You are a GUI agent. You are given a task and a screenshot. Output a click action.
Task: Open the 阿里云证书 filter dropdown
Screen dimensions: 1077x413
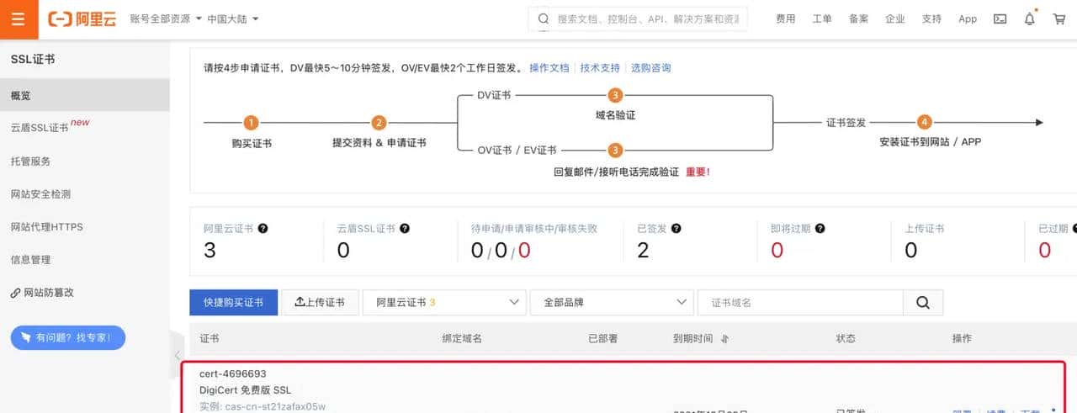(x=444, y=303)
